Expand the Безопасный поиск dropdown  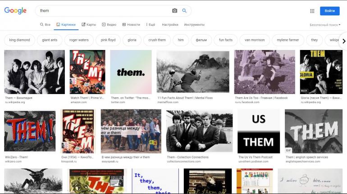click(x=325, y=25)
